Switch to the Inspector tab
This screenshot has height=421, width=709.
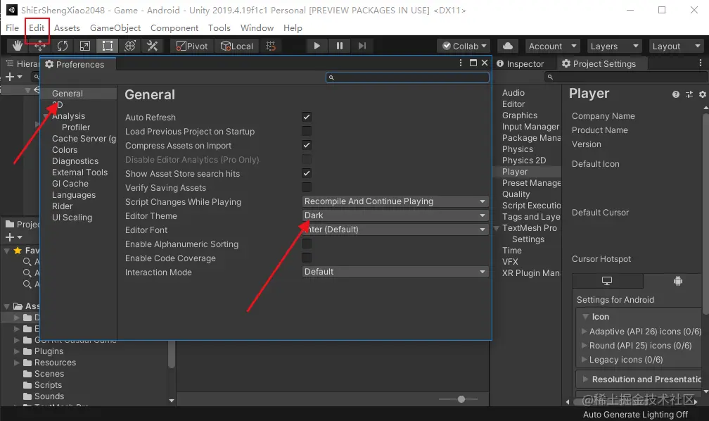[520, 64]
